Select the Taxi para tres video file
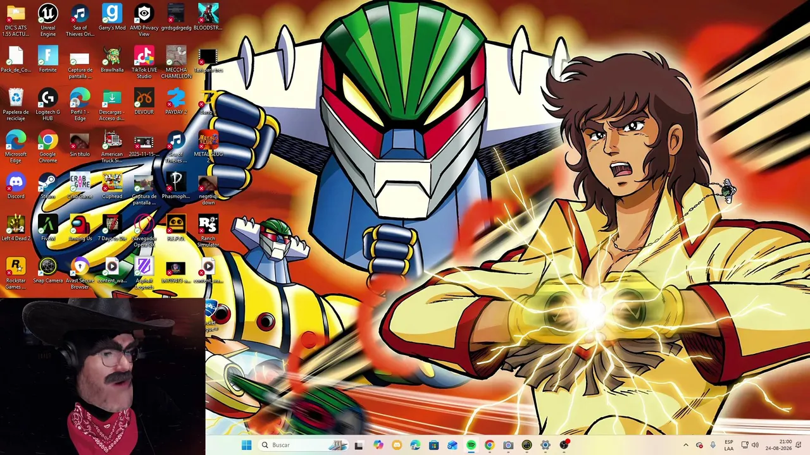The height and width of the screenshot is (455, 810). (x=208, y=60)
